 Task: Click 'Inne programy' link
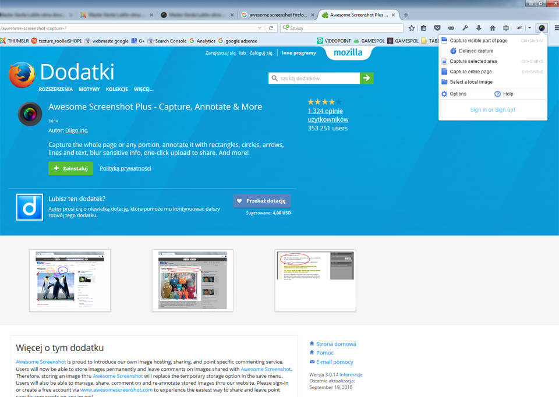(299, 53)
